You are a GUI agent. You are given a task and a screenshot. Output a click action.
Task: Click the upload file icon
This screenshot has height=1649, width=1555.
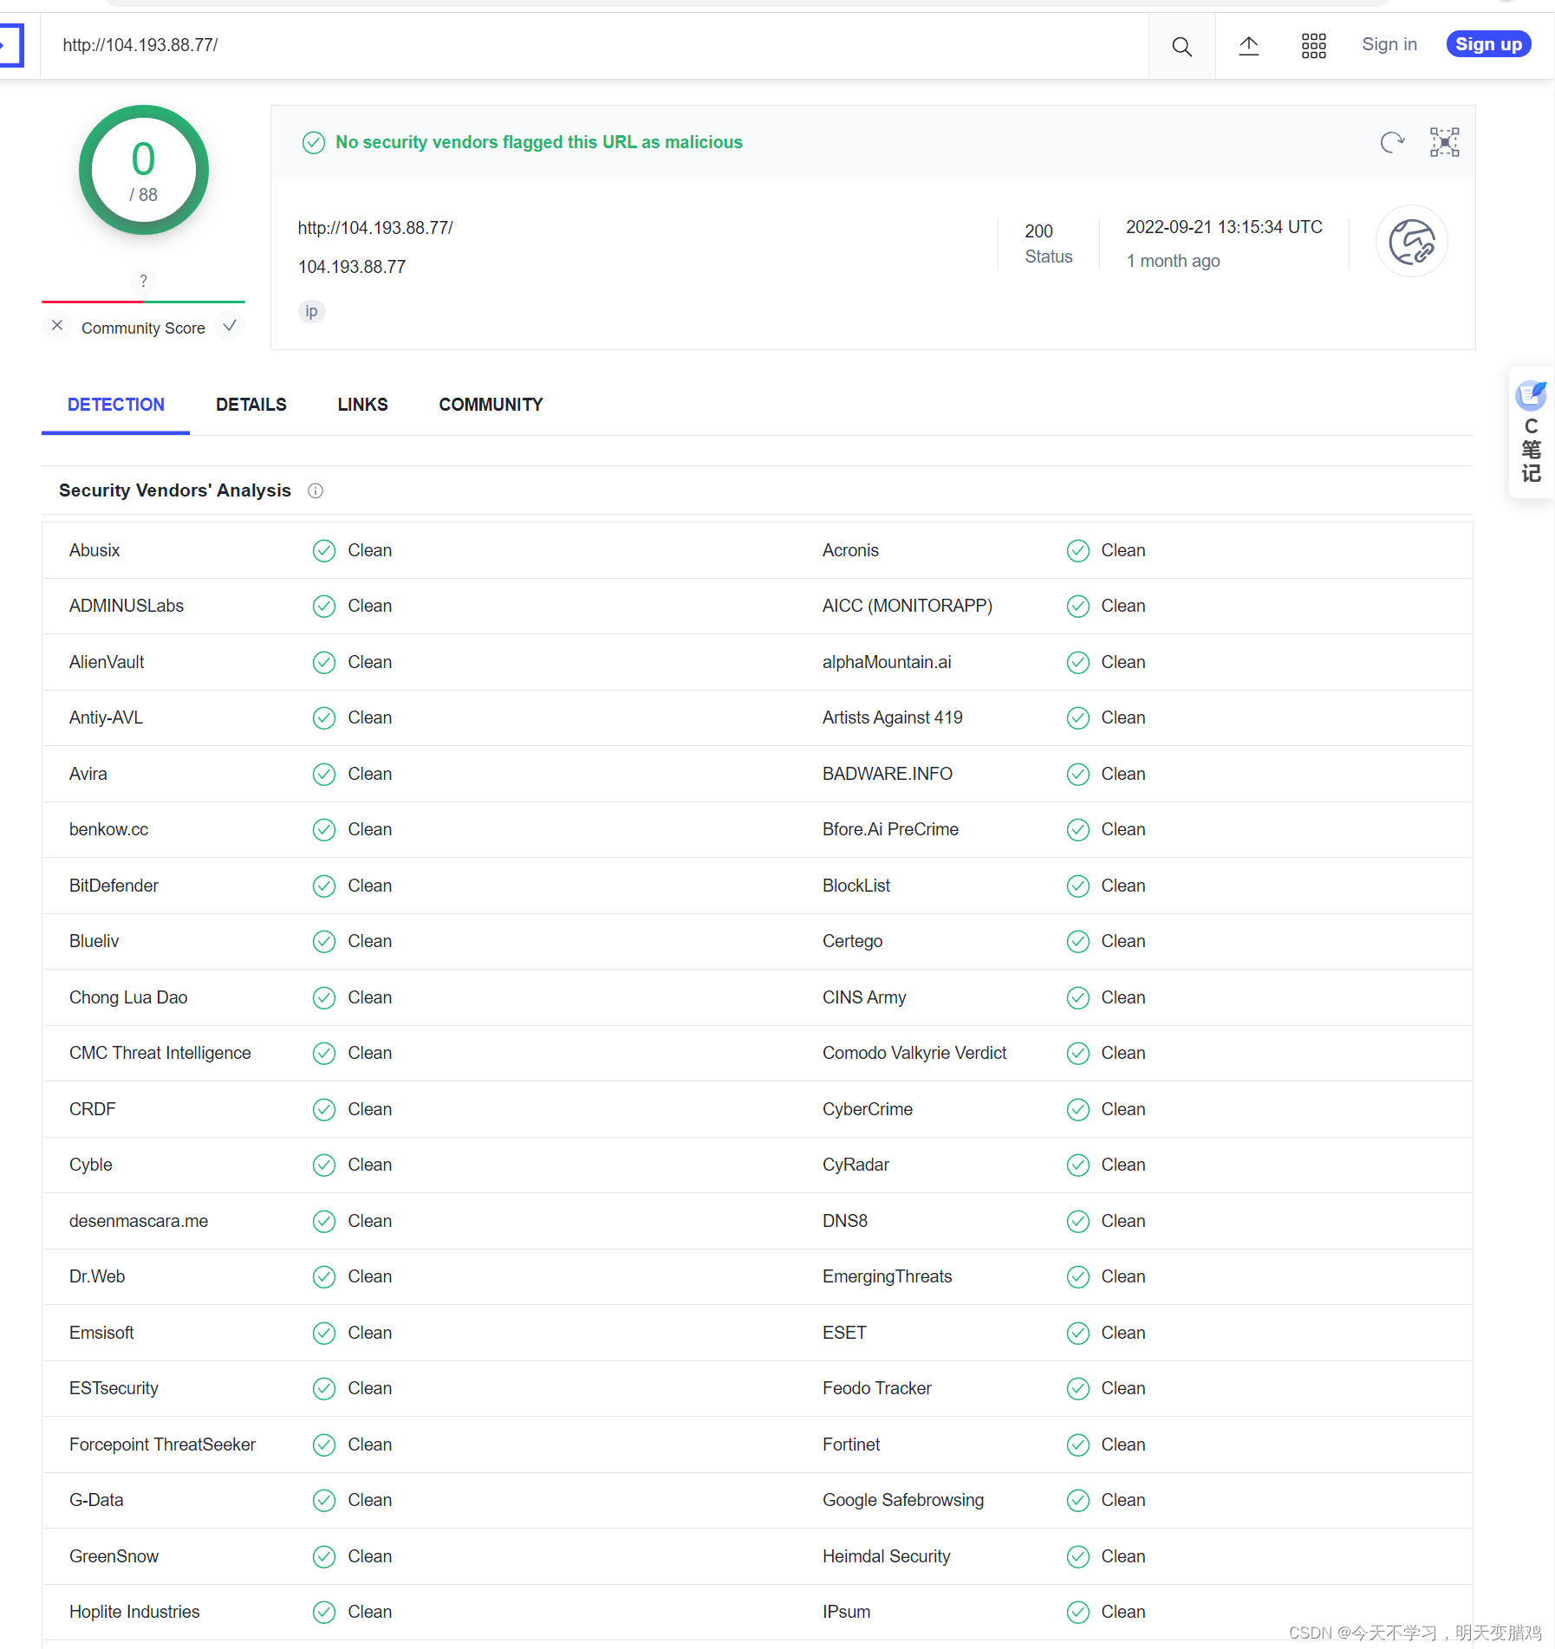(x=1248, y=46)
